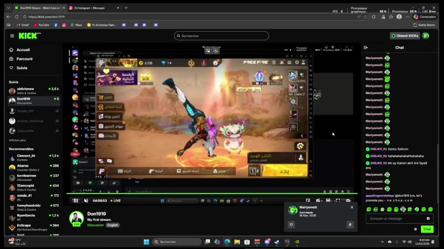This screenshot has width=444, height=249.
Task: Click the English language tag
Action: 112,225
